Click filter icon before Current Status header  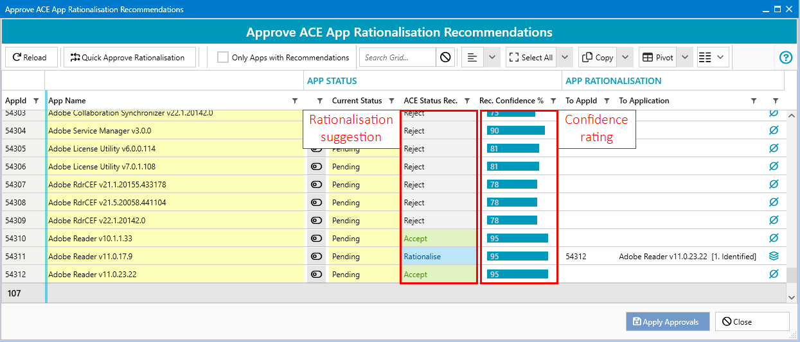tap(319, 101)
